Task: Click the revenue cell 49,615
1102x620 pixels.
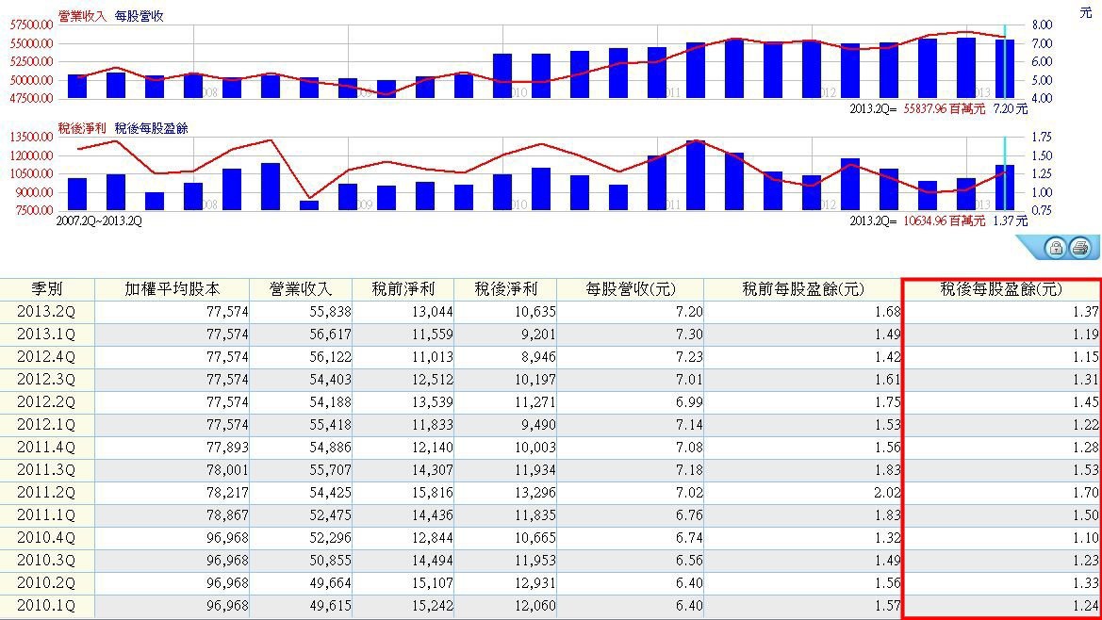Action: (x=301, y=605)
